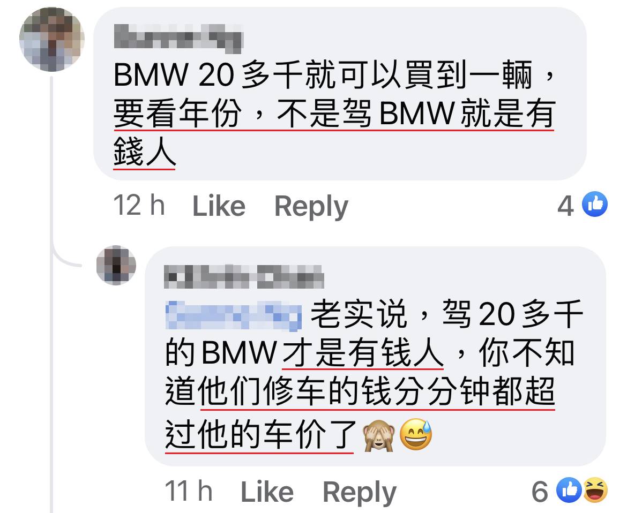This screenshot has height=513, width=627.
Task: Click the laughing reaction emoji icon
Action: 595,490
